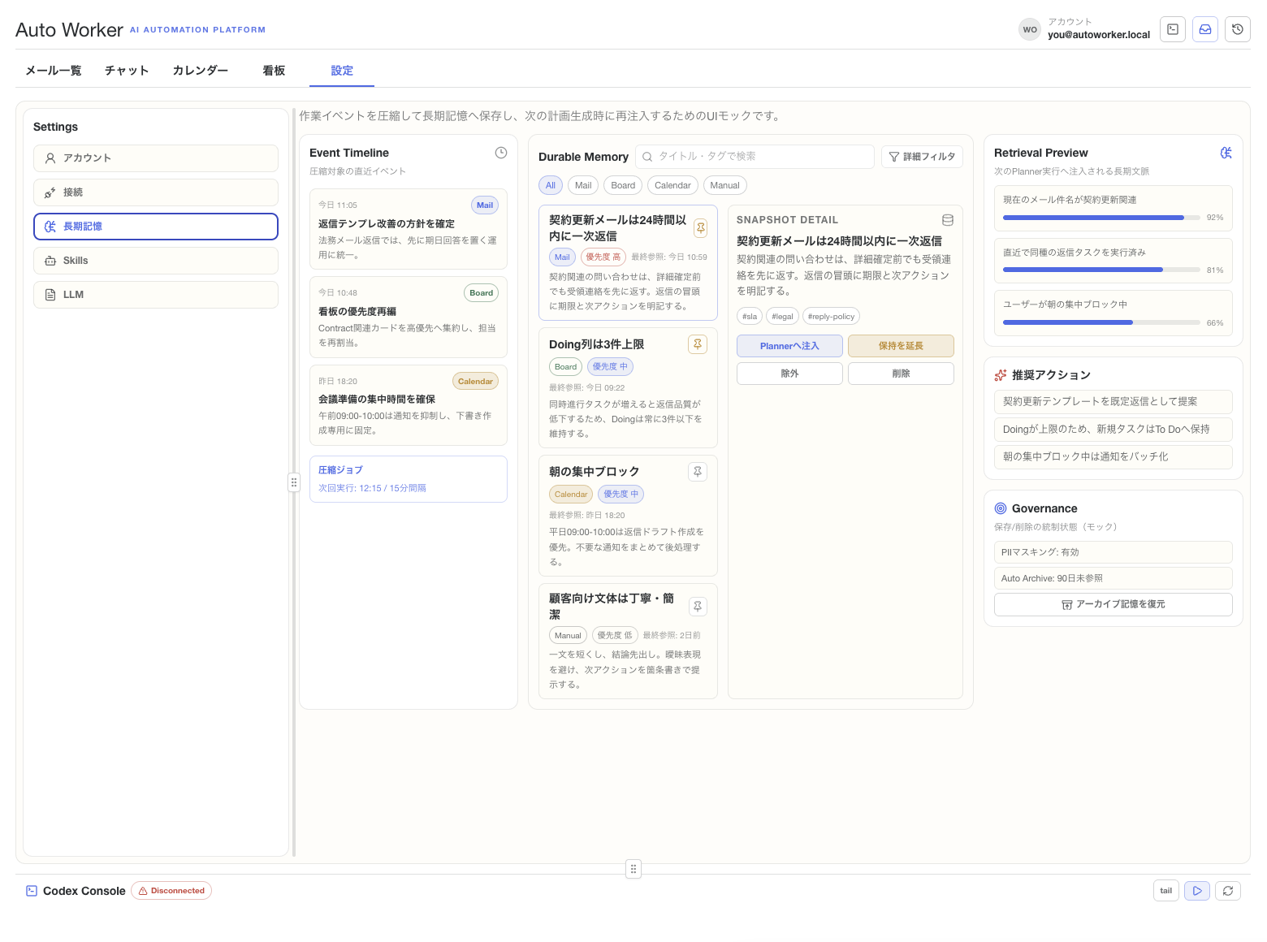Filter memories by Mail chip

pos(583,185)
